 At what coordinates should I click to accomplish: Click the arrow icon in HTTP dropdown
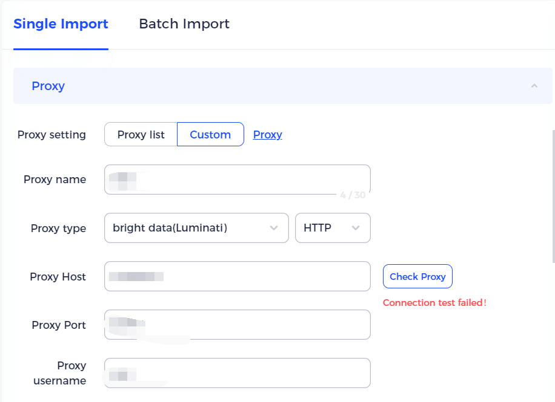(x=356, y=228)
